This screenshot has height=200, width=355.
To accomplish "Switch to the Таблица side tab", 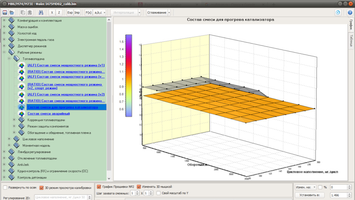I will click(x=351, y=40).
